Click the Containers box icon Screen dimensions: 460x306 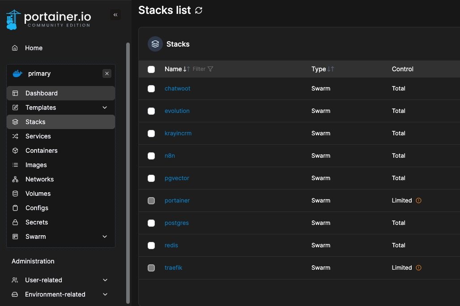(x=15, y=151)
